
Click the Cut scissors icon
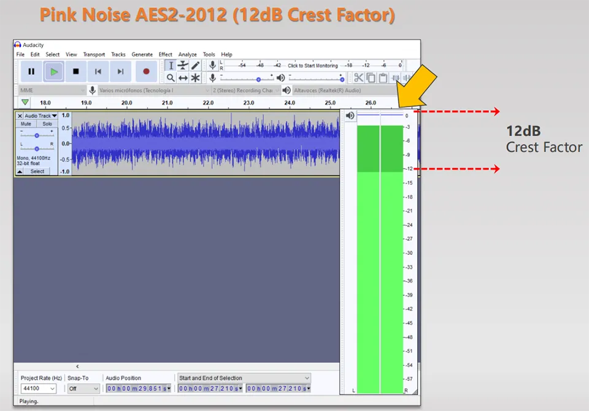tap(359, 78)
